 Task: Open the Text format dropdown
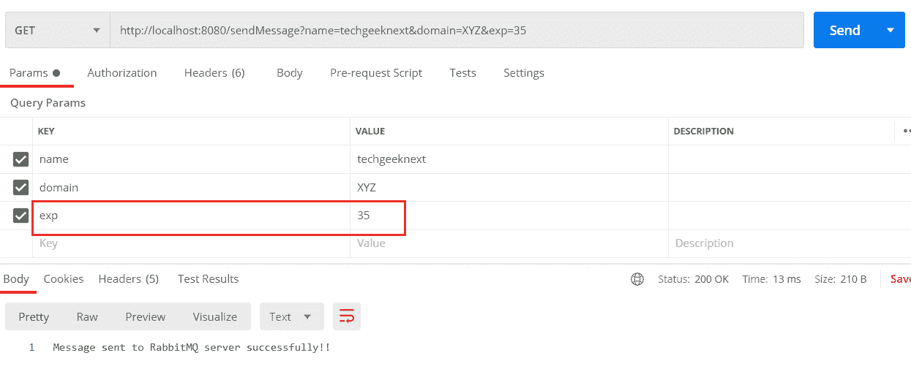(x=291, y=316)
